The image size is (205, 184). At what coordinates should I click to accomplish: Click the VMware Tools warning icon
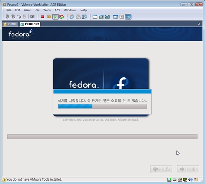pos(4,179)
